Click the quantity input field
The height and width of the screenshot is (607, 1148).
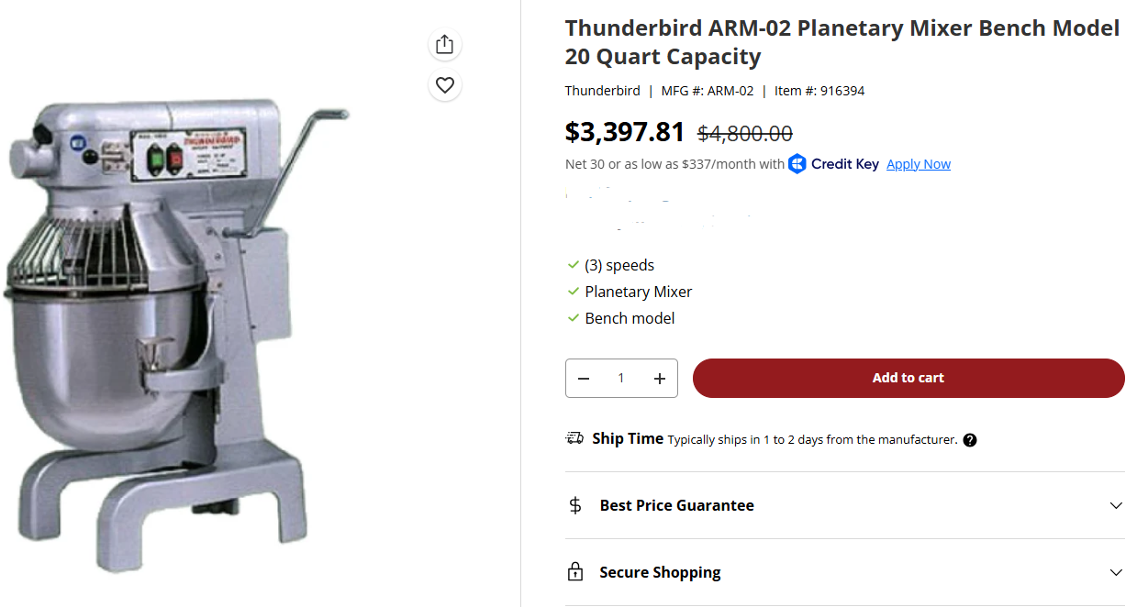click(621, 379)
